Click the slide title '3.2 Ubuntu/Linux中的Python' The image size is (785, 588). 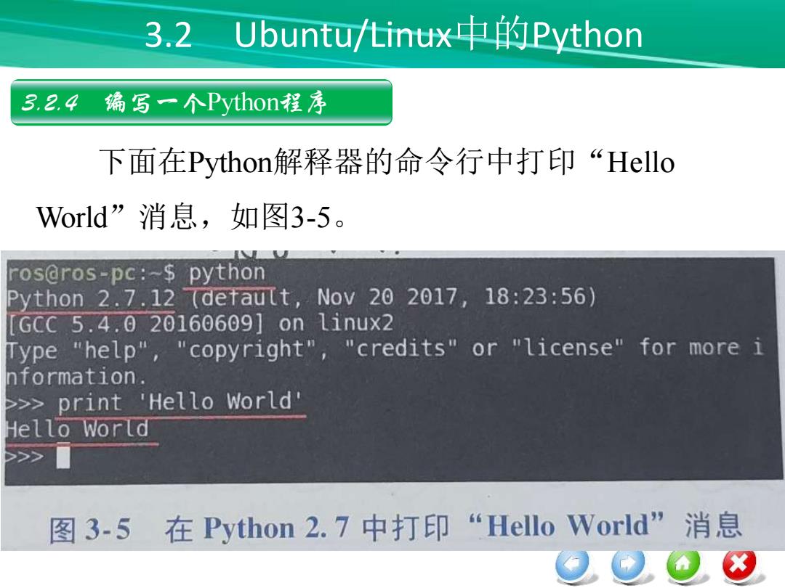394,35
